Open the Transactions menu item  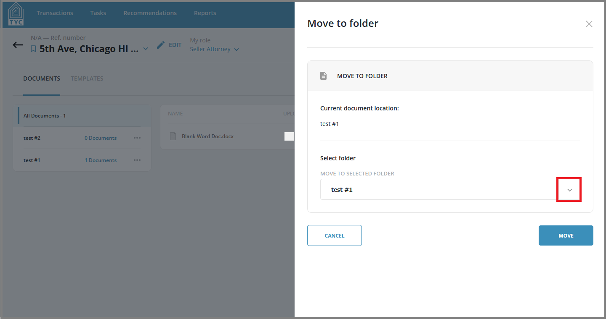click(55, 13)
